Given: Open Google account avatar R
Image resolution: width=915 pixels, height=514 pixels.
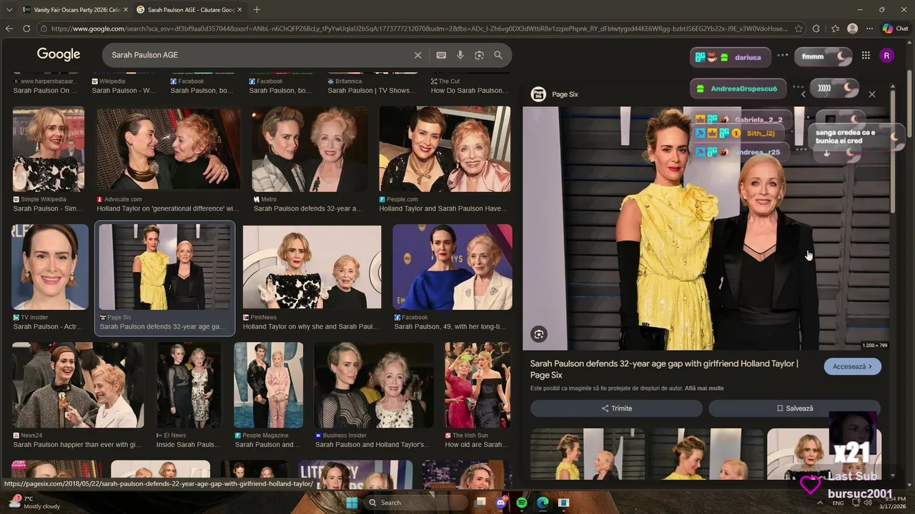Looking at the screenshot, I should [886, 56].
